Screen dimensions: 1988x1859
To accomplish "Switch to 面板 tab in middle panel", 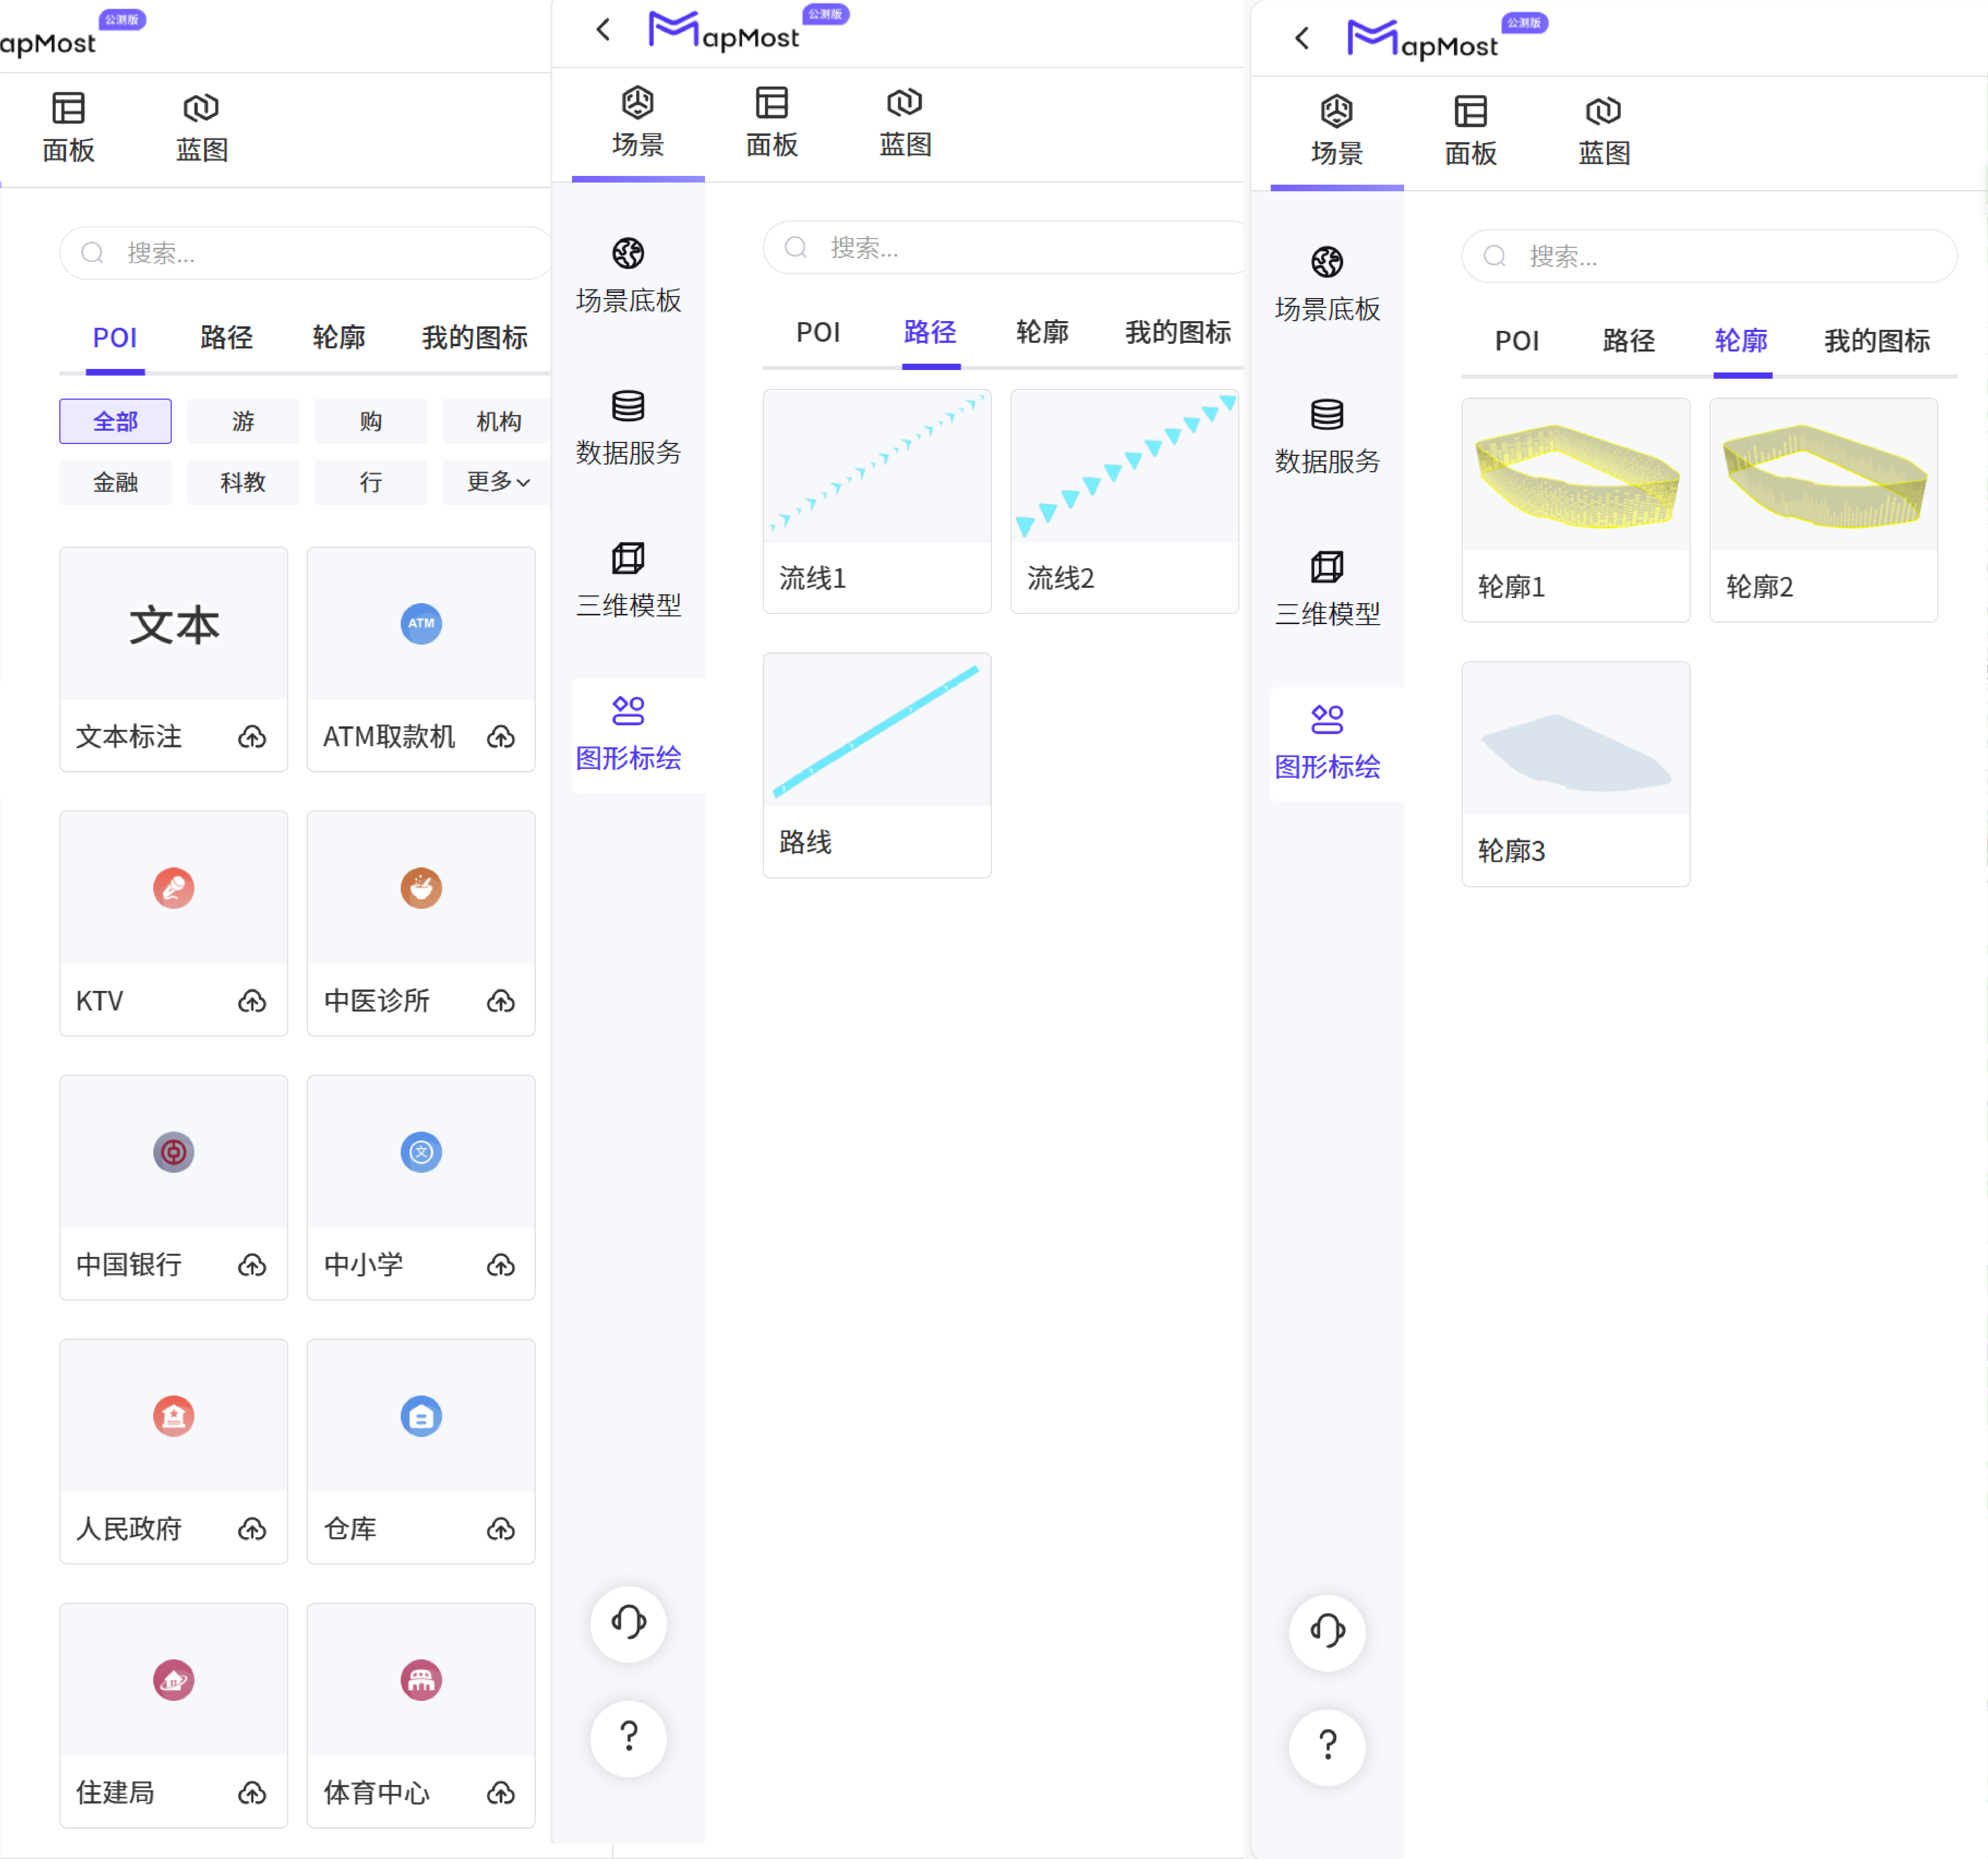I will point(772,123).
